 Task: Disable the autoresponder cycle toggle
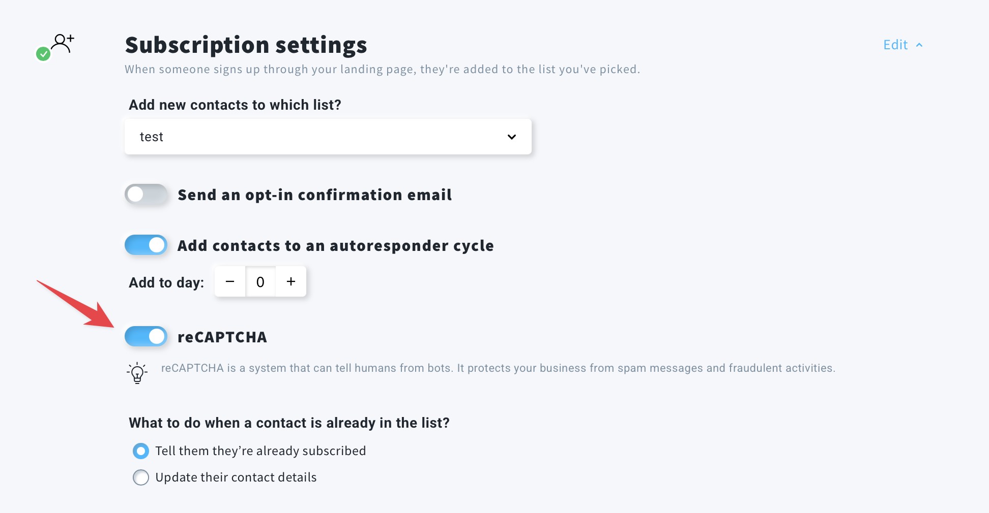click(x=146, y=245)
